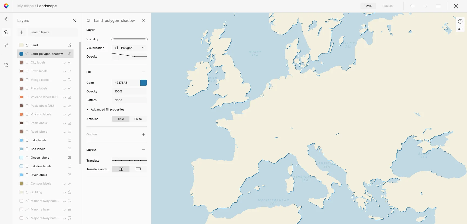
Task: Toggle hidden visibility icon for City labels
Action: [64, 63]
